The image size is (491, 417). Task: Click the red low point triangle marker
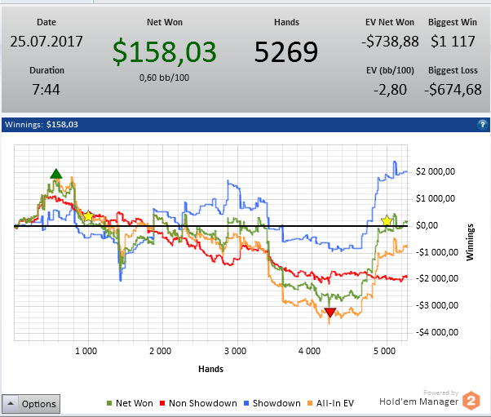[x=330, y=313]
